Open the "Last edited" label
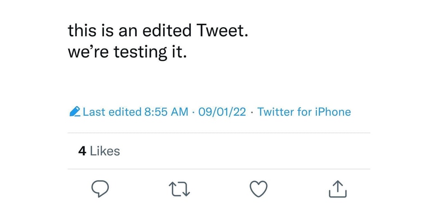 tap(112, 112)
